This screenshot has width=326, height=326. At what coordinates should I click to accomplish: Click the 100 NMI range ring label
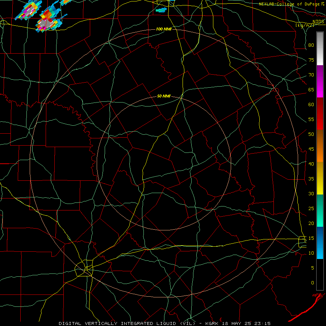coord(164,29)
